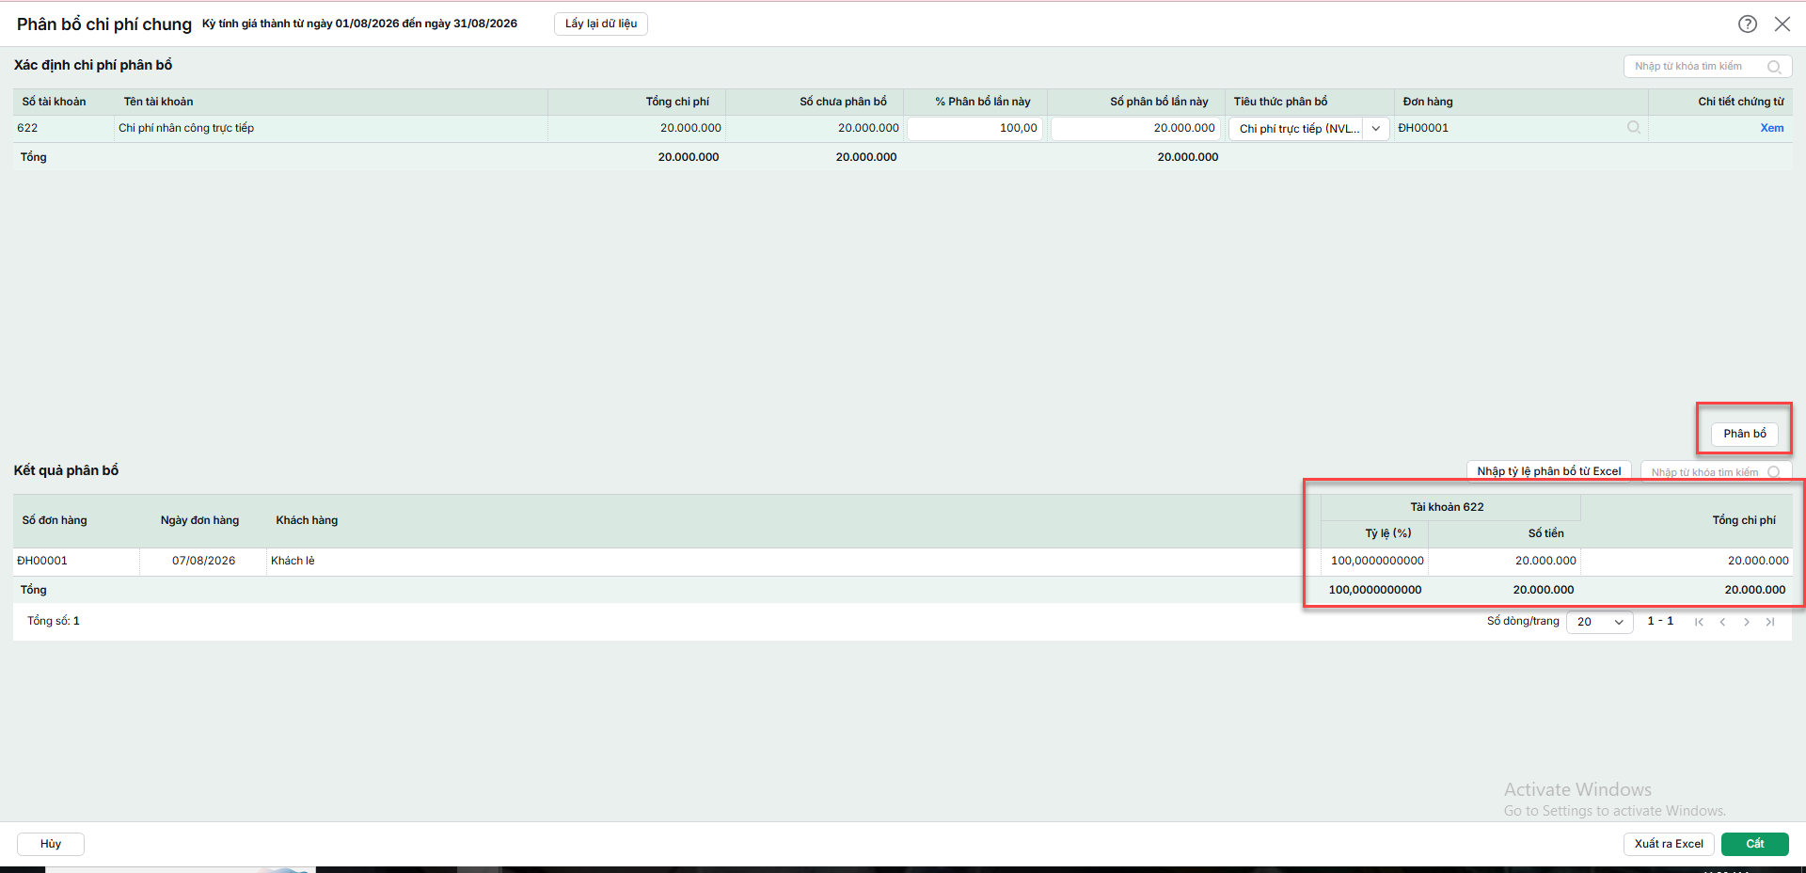Edit the % Phân bổ lần này field 100,00

(x=974, y=128)
